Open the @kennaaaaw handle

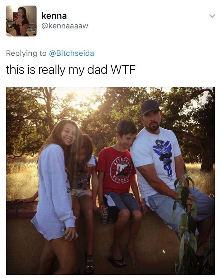coord(65,26)
